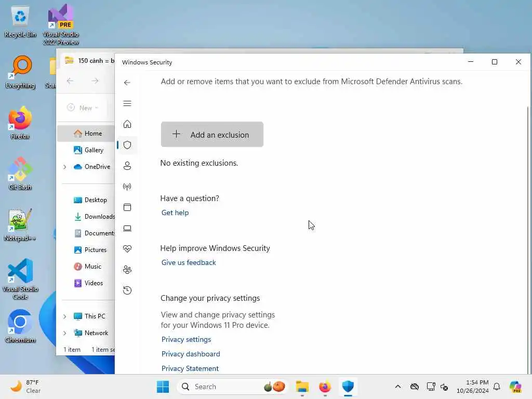
Task: Select Git Bash desktop shortcut
Action: [x=20, y=174]
